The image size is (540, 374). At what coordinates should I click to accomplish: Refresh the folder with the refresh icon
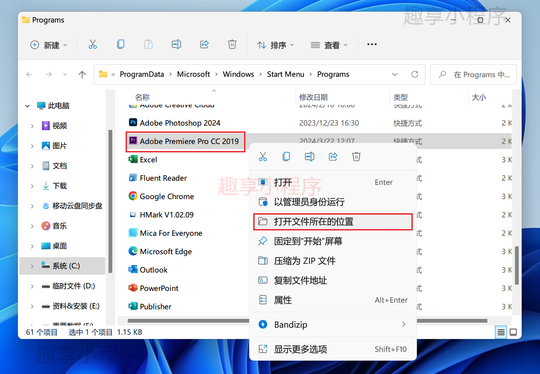(x=415, y=74)
